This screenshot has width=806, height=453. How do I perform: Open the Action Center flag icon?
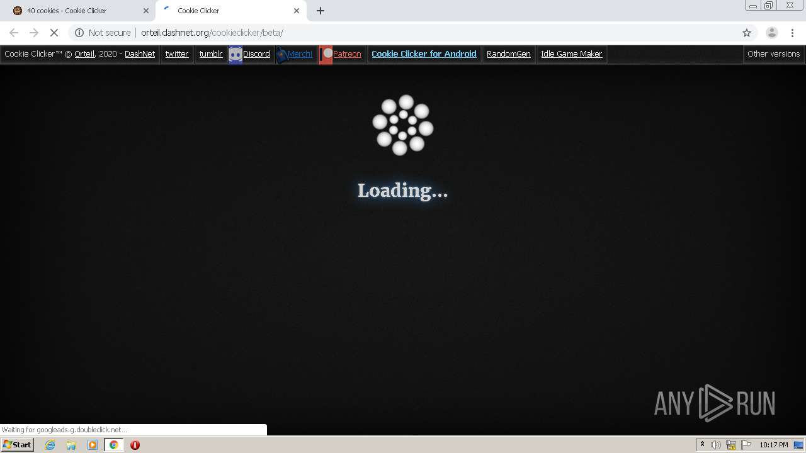[x=746, y=445]
